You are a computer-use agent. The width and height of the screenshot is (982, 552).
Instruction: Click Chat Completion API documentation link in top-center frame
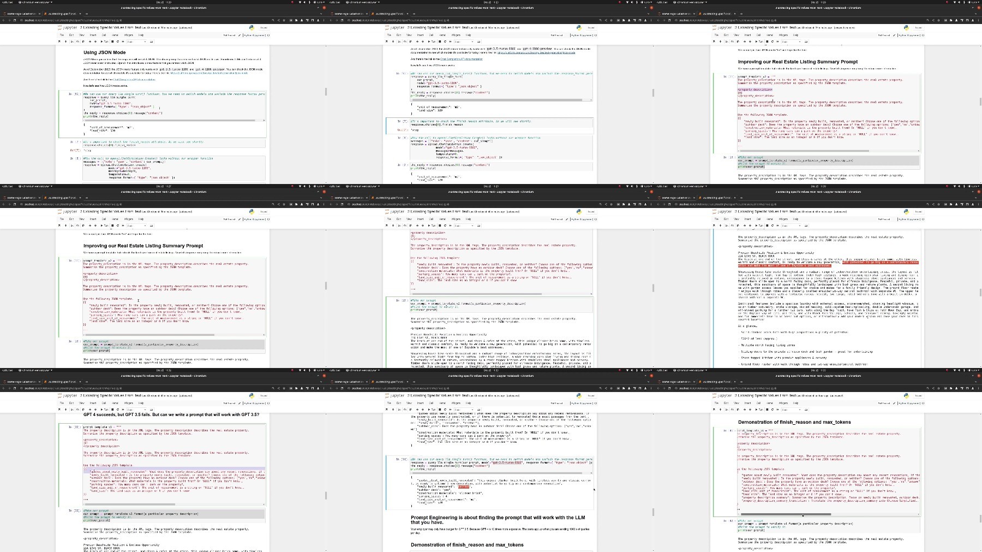point(462,59)
